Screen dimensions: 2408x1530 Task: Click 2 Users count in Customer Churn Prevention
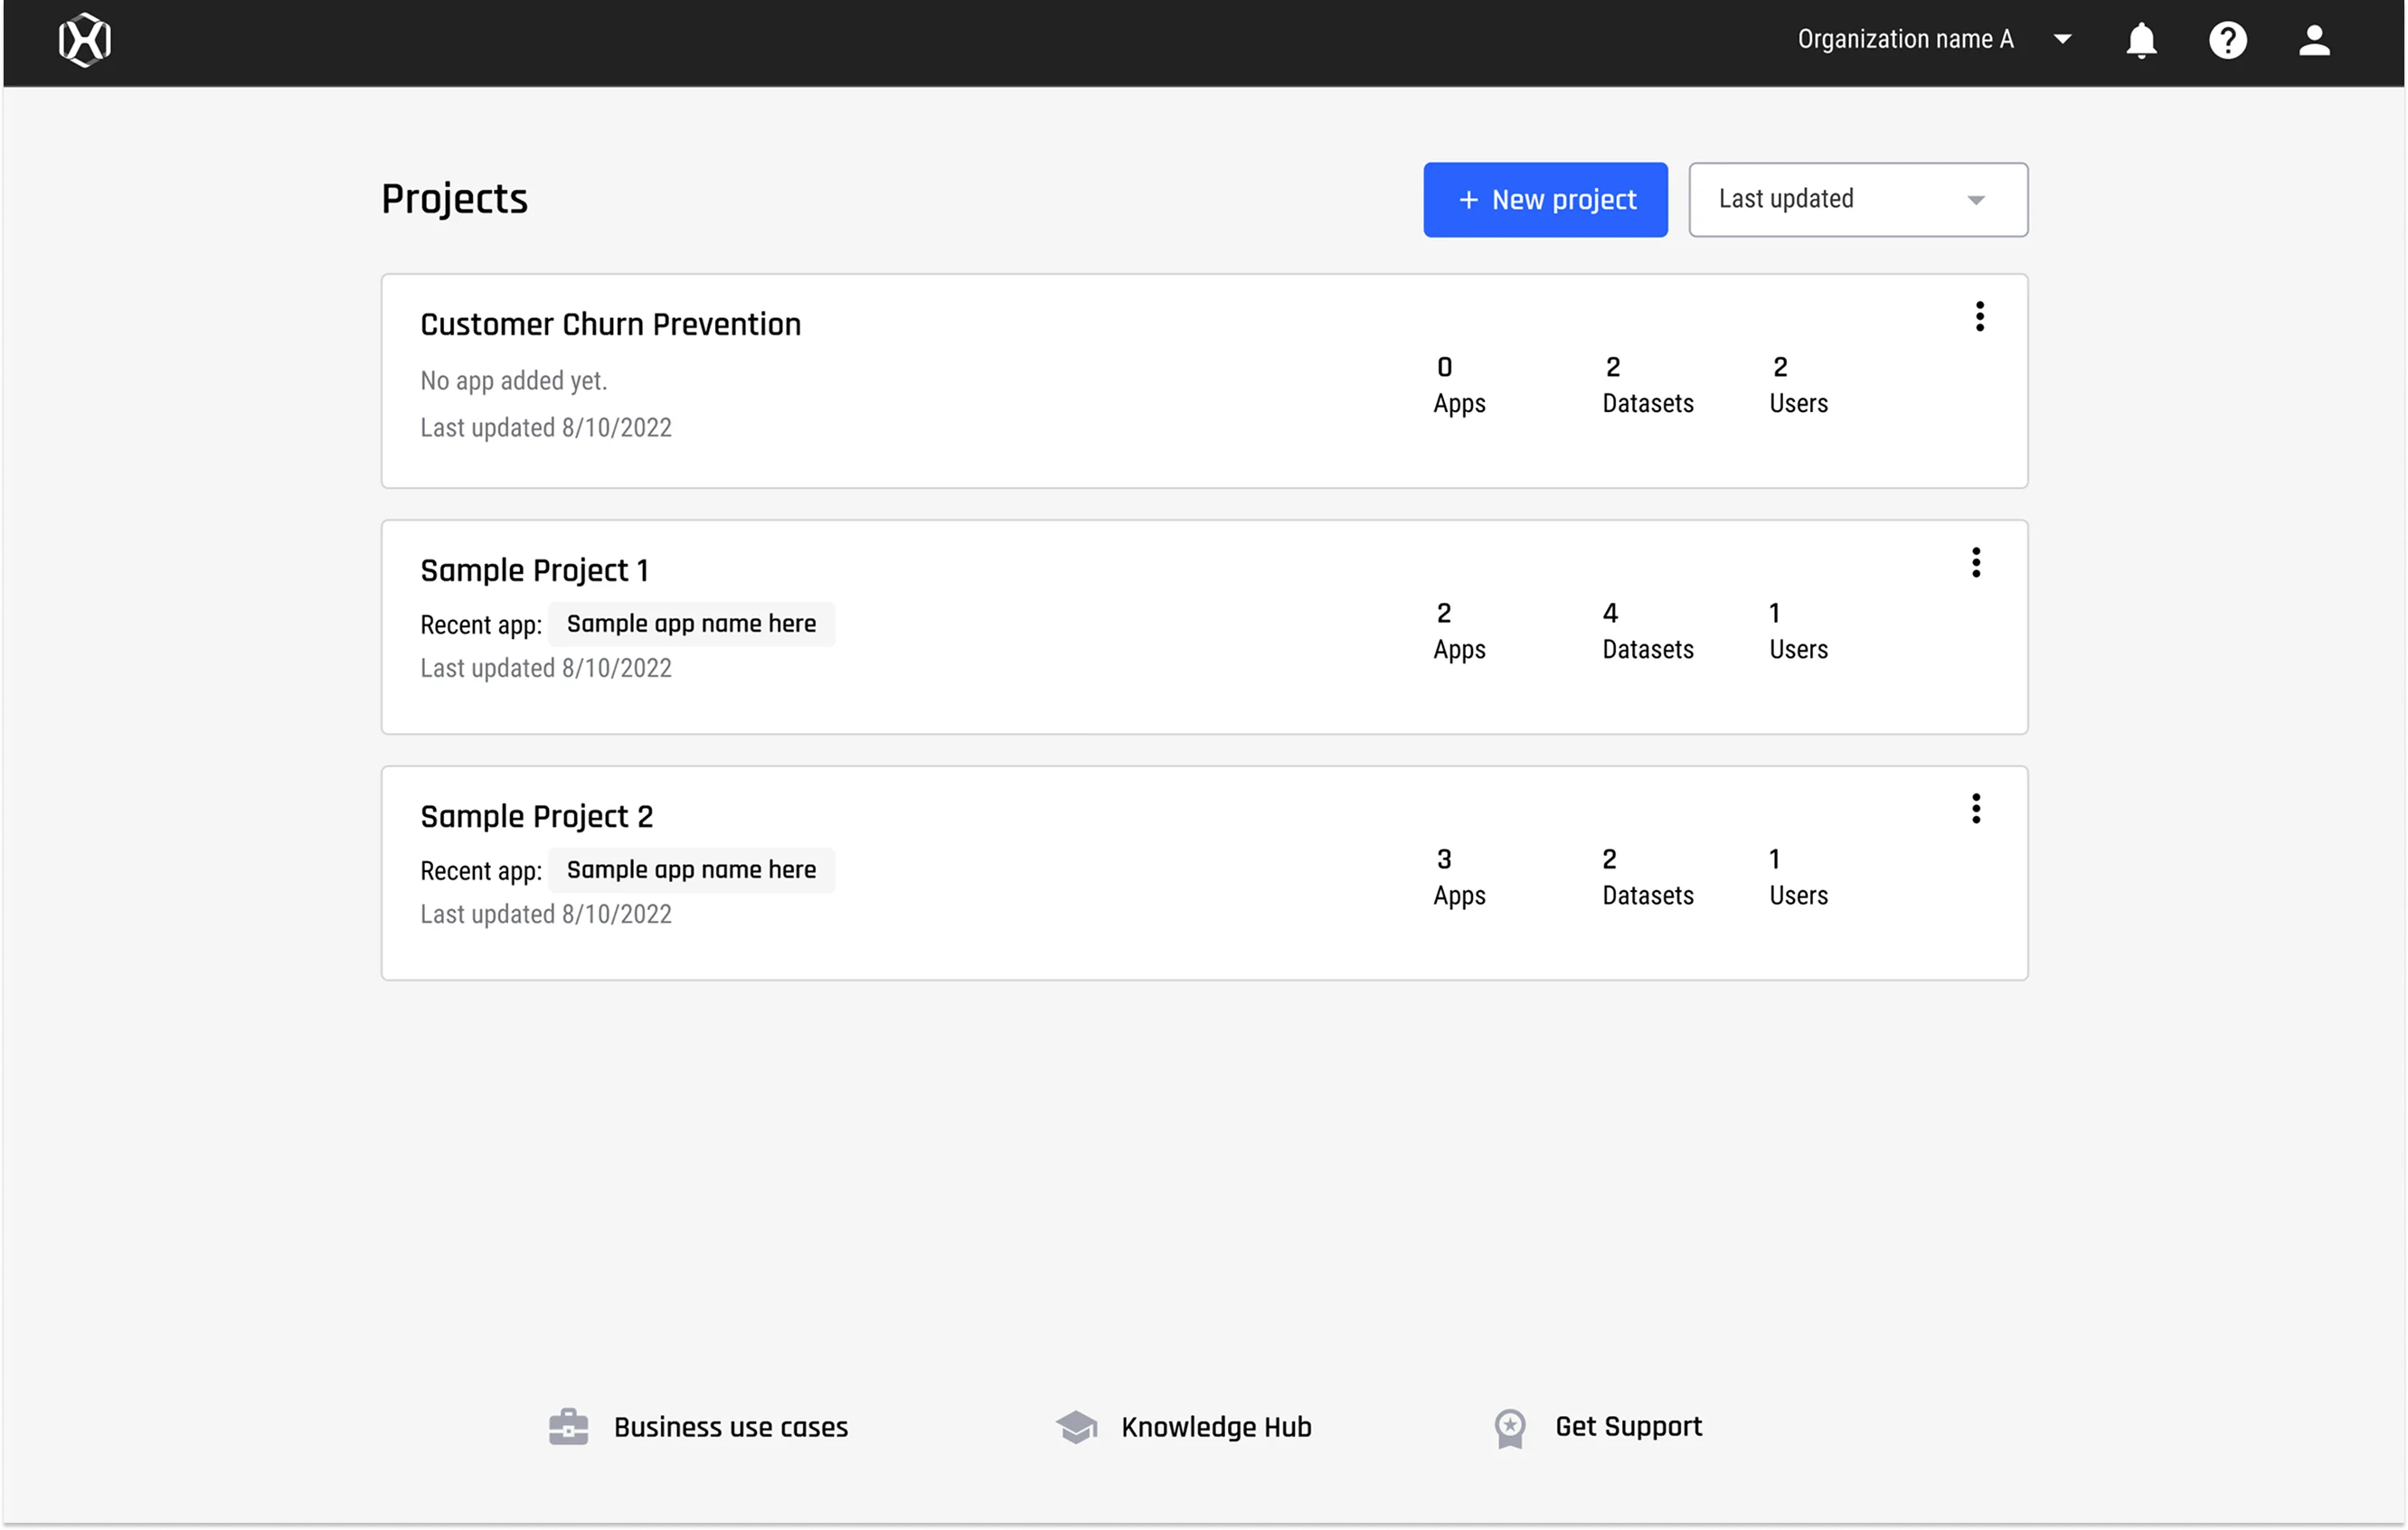(1798, 385)
